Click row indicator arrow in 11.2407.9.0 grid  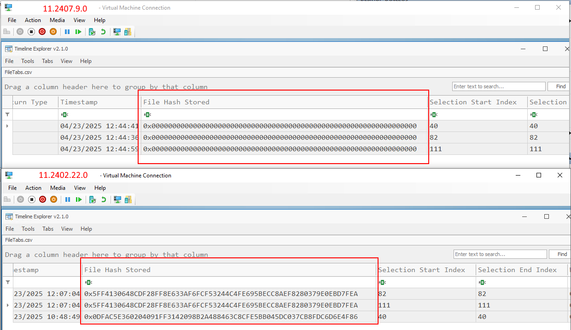point(7,126)
